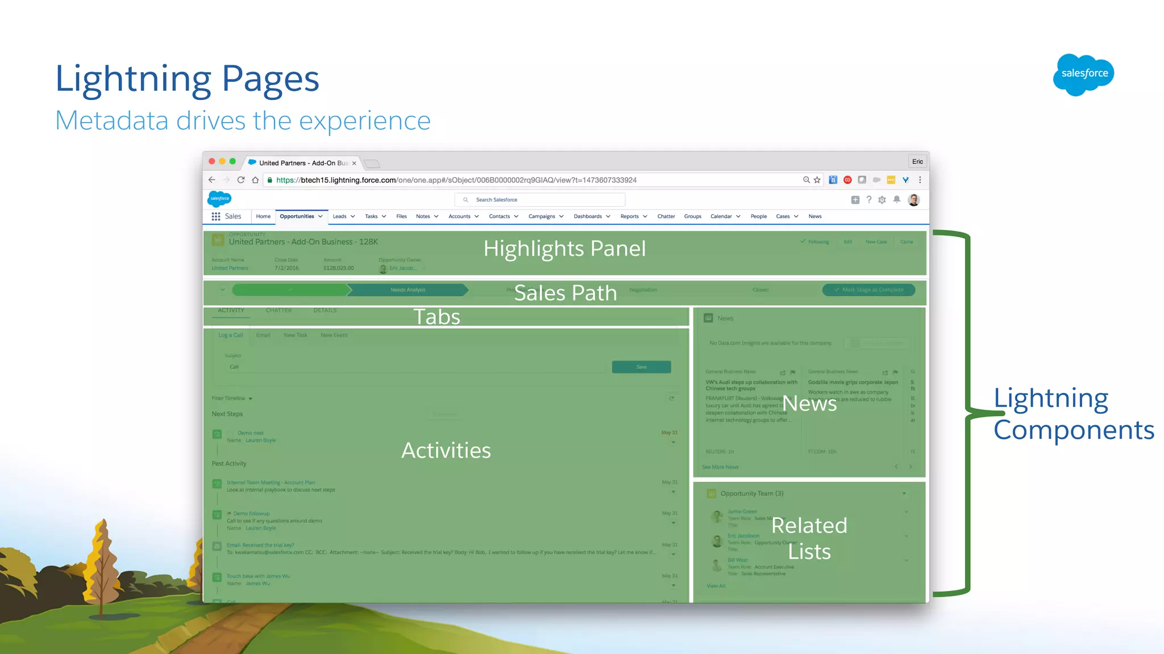Select the Closed stage in path
Image resolution: width=1164 pixels, height=654 pixels.
tap(760, 290)
